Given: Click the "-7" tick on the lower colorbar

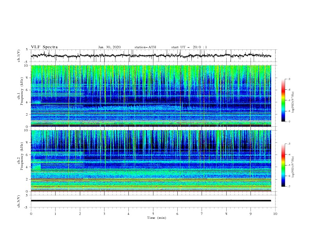Looking at the screenshot, I should [288, 187].
